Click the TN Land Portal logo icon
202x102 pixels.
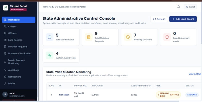pos(6,8)
